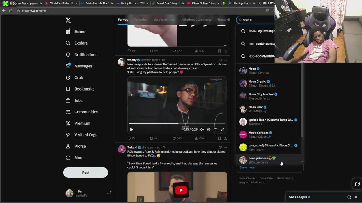Screen dimensions: 362x203
Task: Like the top post with 271K likes
Action: pyautogui.click(x=177, y=51)
